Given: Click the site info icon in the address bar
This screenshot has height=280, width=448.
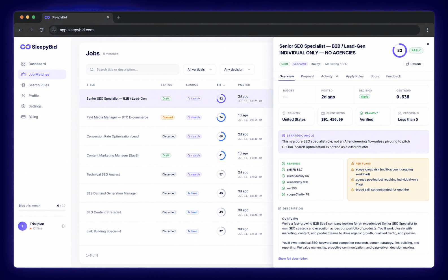Looking at the screenshot, I should coord(54,30).
